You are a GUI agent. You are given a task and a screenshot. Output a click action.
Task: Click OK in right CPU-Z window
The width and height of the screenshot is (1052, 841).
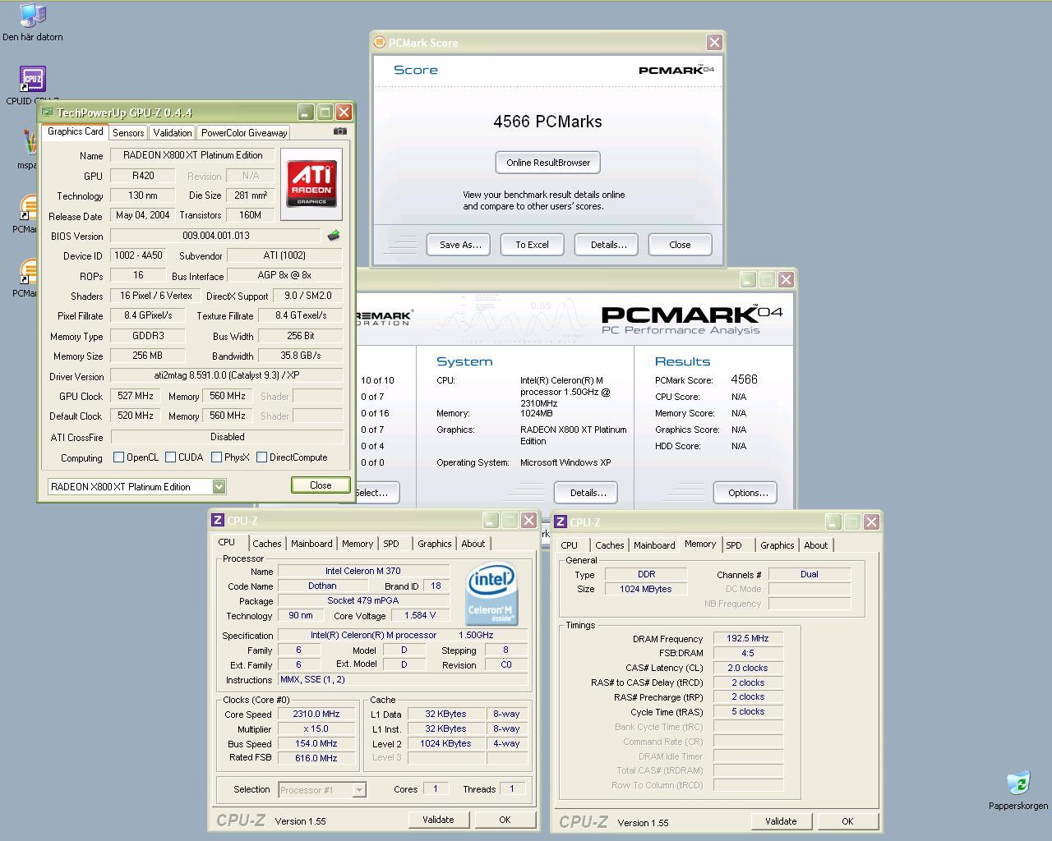(x=847, y=821)
